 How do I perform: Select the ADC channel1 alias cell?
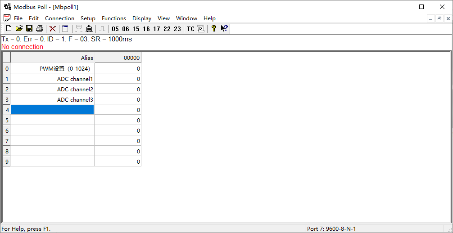52,79
